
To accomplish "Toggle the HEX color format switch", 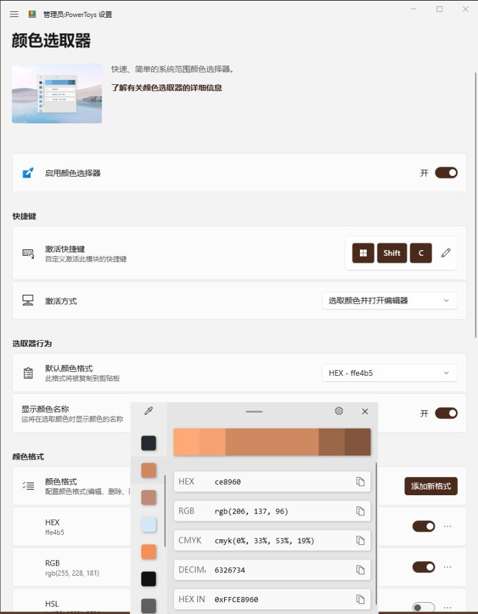I will pyautogui.click(x=423, y=526).
